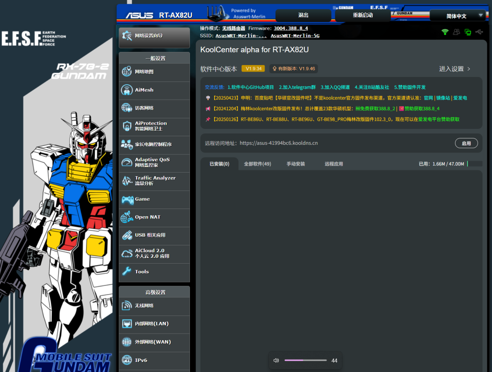Click the Game controller icon
The width and height of the screenshot is (492, 372).
click(x=128, y=199)
